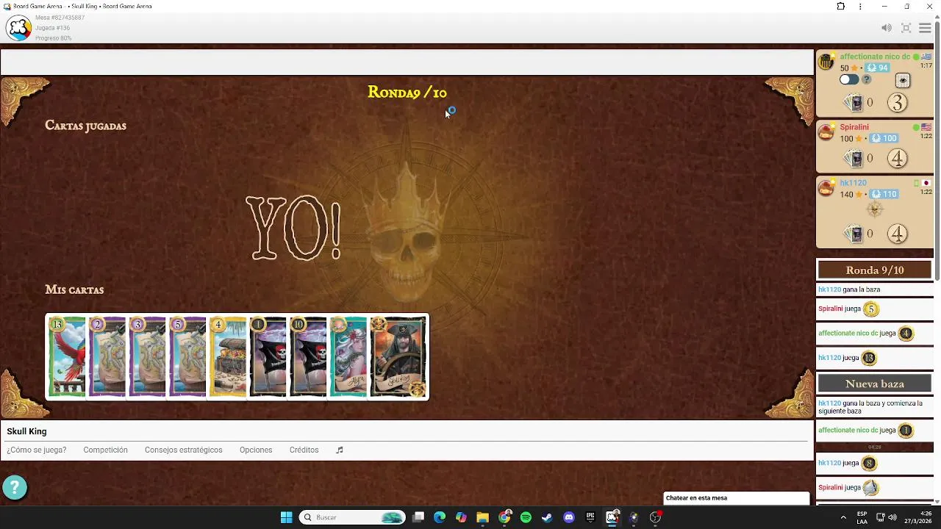Launch Microsoft Edge from the taskbar

pyautogui.click(x=440, y=517)
